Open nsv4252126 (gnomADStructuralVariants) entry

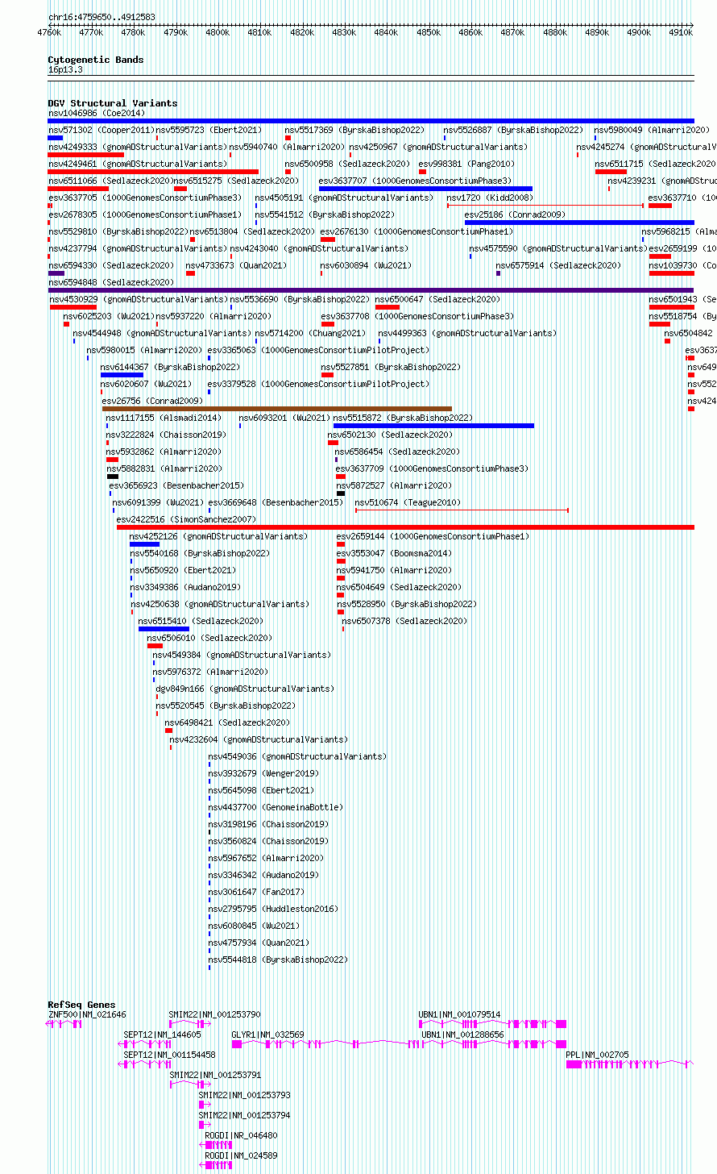pyautogui.click(x=218, y=537)
